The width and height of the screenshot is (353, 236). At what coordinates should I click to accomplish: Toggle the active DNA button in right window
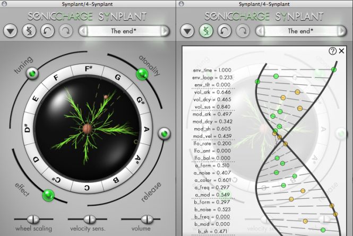pos(206,31)
